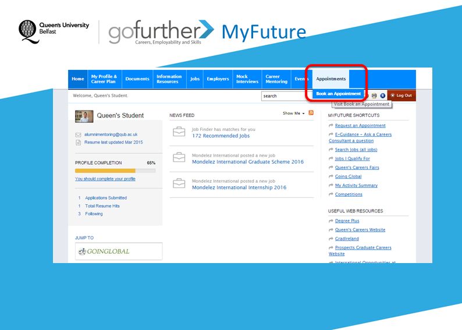The width and height of the screenshot is (462, 330).
Task: Open Prospects Graduate Careers Website link
Action: [x=360, y=251]
